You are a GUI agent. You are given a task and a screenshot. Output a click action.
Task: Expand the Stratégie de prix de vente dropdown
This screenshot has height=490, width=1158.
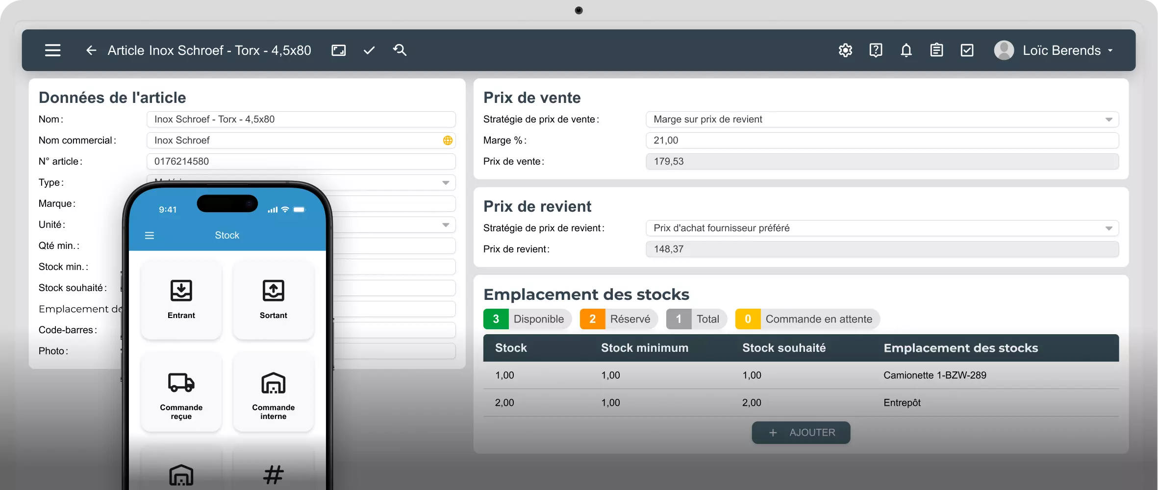tap(882, 120)
